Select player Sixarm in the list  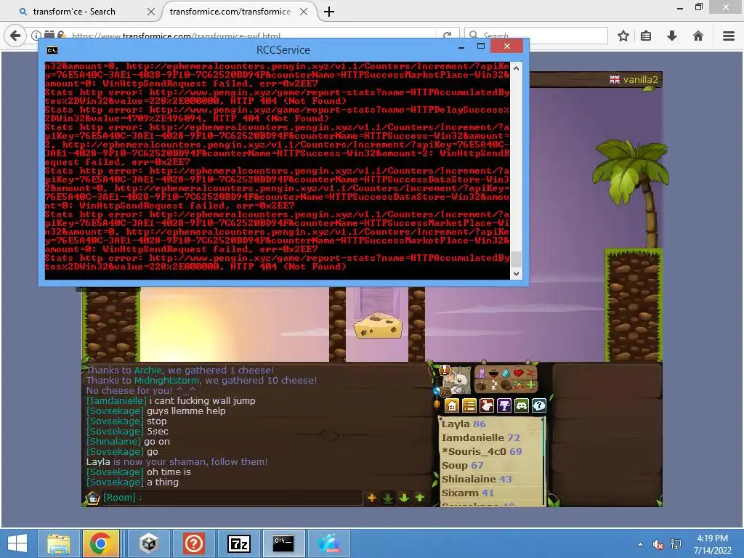(468, 493)
